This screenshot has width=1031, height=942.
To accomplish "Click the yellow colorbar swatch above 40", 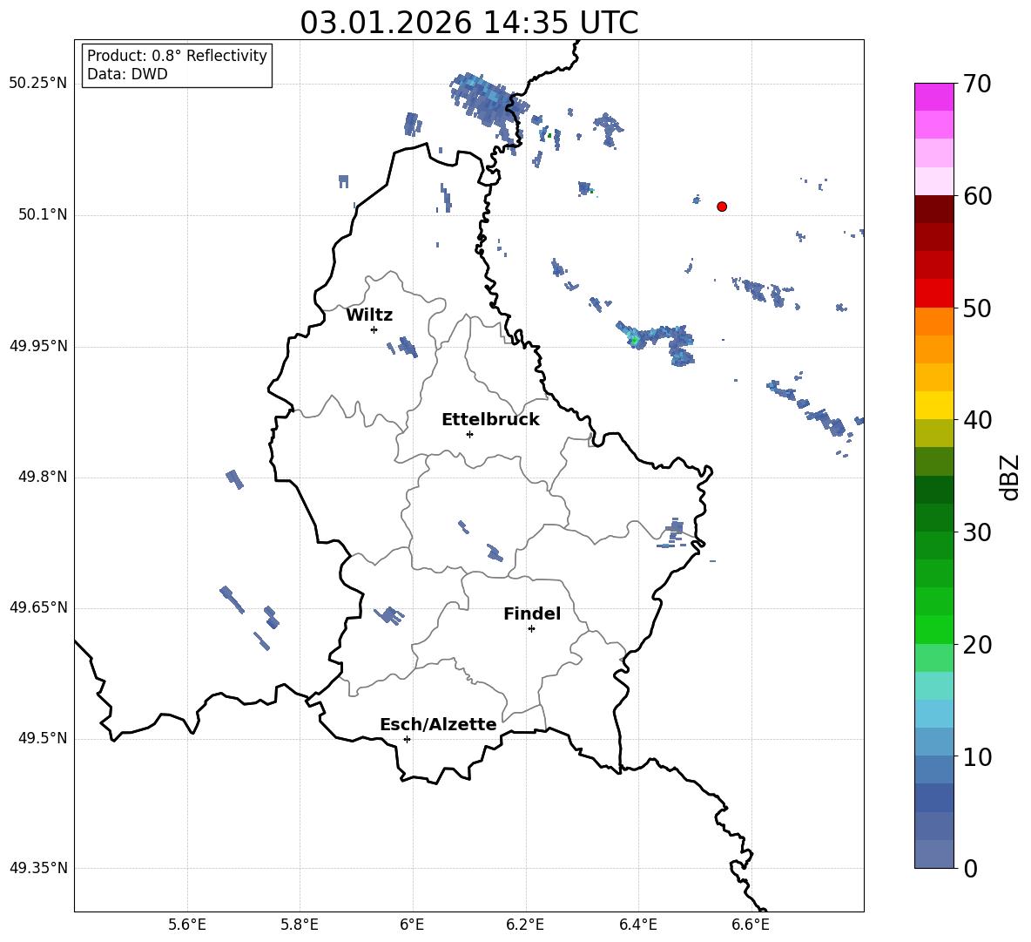I will click(x=934, y=405).
